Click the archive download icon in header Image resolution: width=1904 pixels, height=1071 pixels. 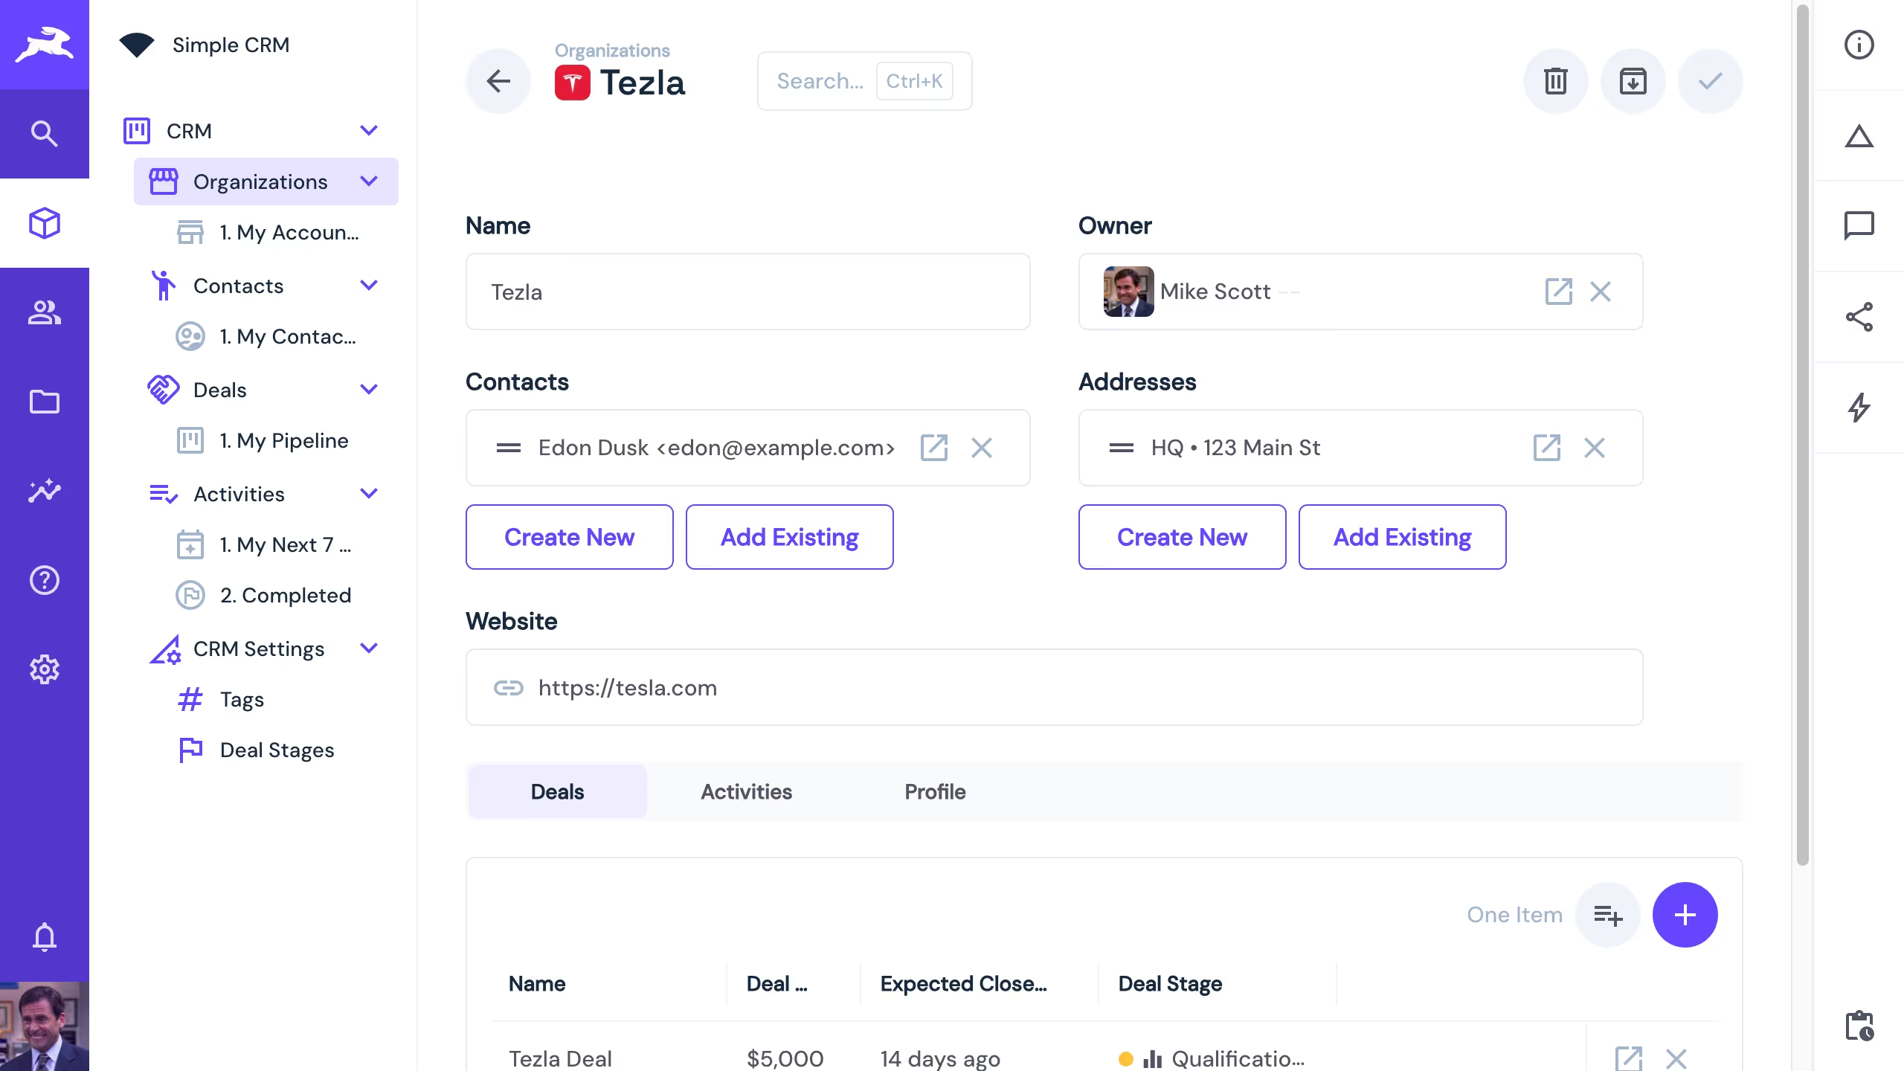point(1633,81)
